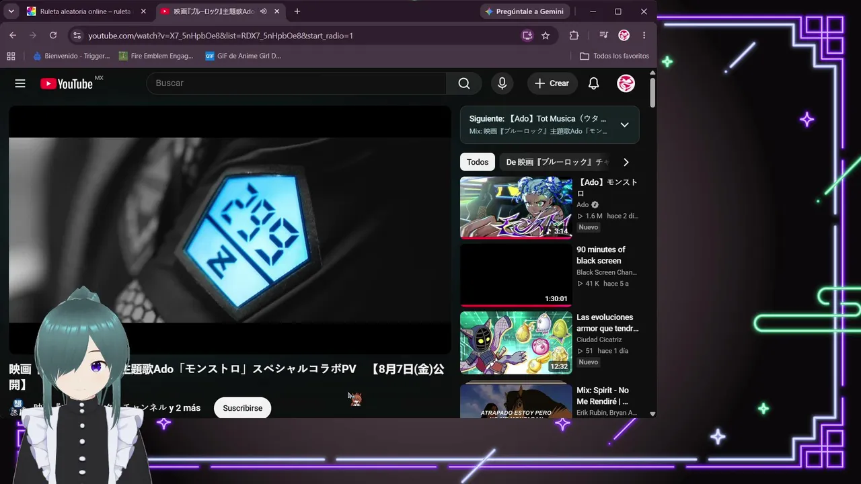Open the media controls toolbar icon
Image resolution: width=861 pixels, height=484 pixels.
[x=604, y=36]
